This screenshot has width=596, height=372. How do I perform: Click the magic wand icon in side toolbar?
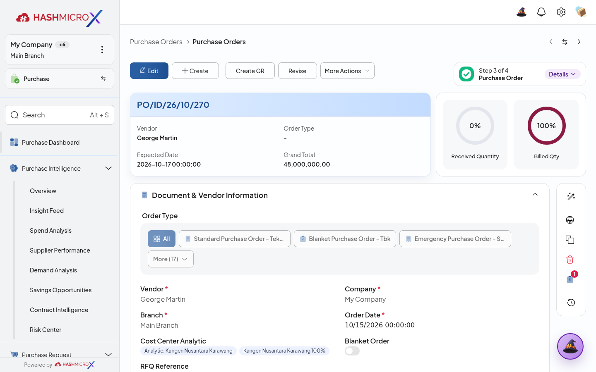pos(571,196)
